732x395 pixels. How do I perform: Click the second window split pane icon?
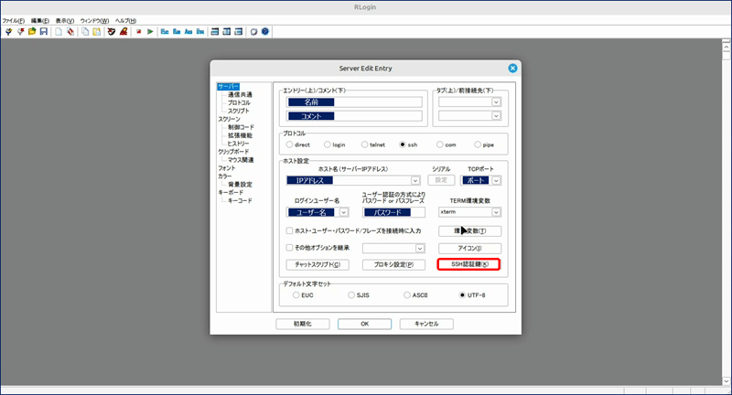226,32
